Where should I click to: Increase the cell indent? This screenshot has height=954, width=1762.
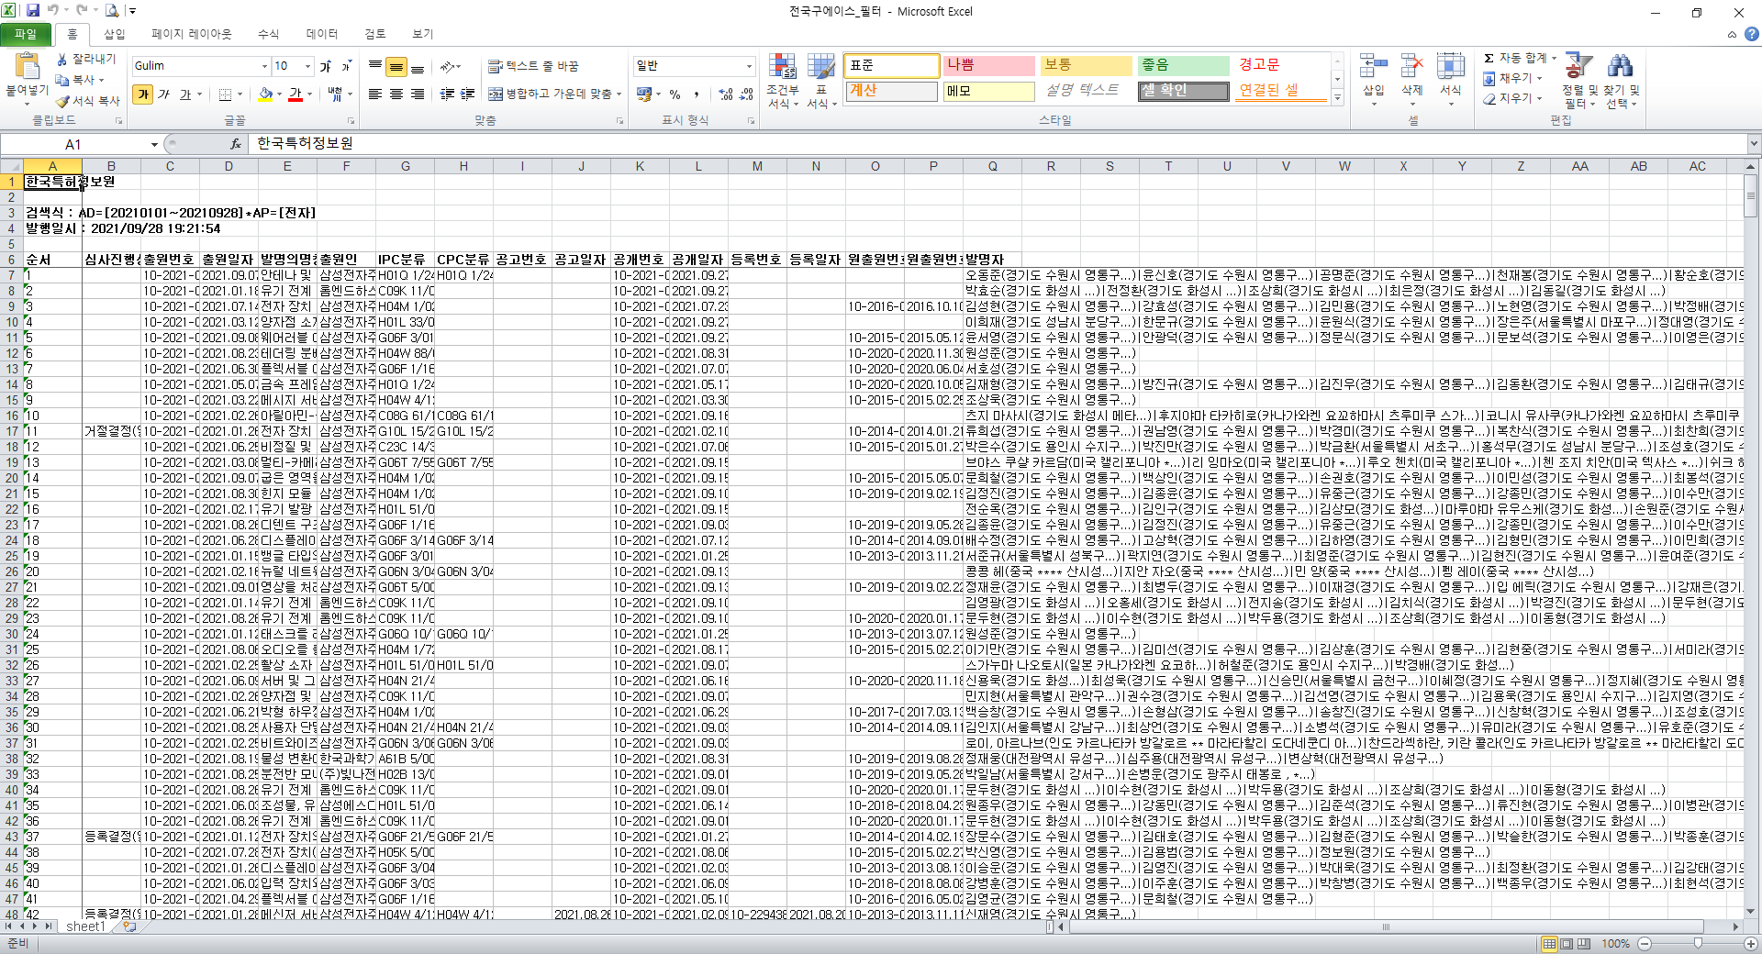pos(468,94)
